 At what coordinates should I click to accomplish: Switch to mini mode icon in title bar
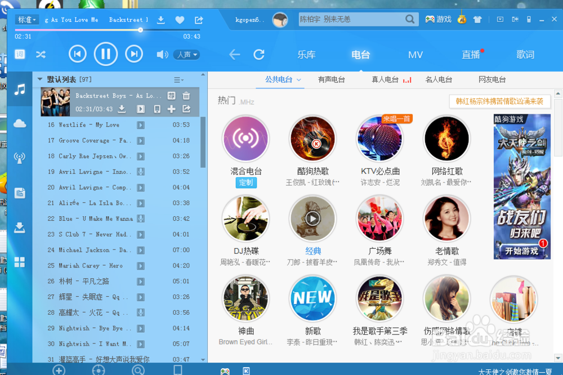click(x=515, y=19)
